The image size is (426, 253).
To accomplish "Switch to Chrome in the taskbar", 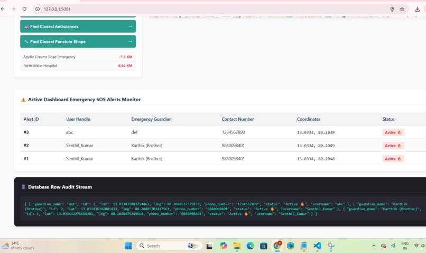I will click(277, 246).
